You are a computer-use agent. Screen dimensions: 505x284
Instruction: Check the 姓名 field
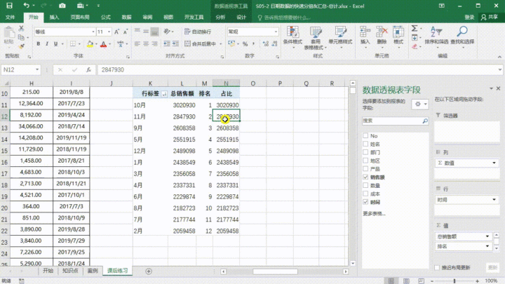tap(365, 144)
